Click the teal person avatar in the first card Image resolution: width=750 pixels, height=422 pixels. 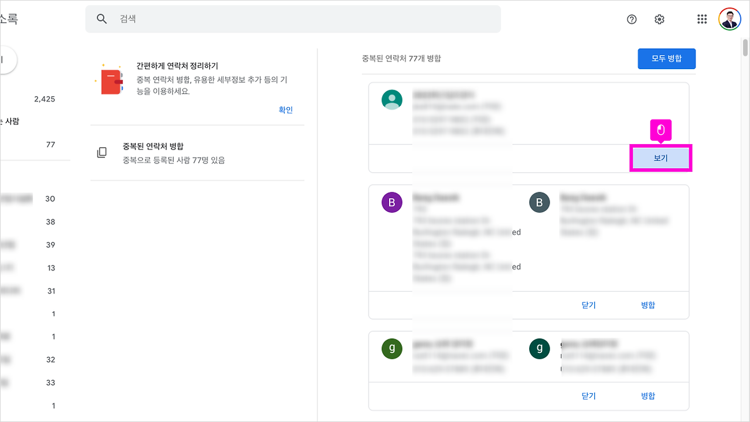(392, 101)
